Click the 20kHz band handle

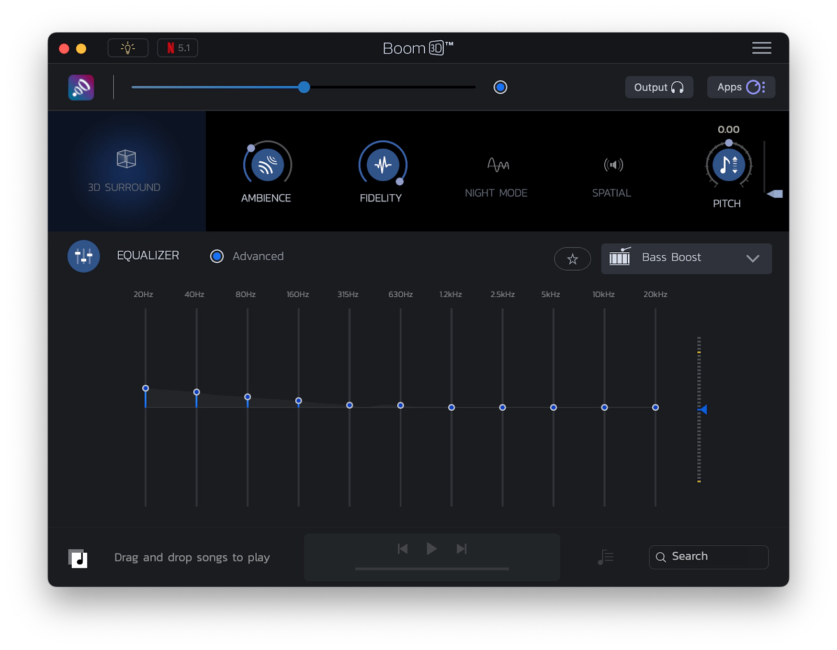(x=655, y=407)
